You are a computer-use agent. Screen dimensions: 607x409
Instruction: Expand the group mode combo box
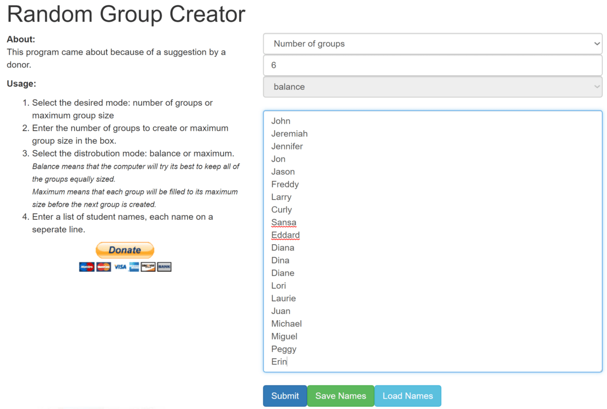tap(433, 44)
